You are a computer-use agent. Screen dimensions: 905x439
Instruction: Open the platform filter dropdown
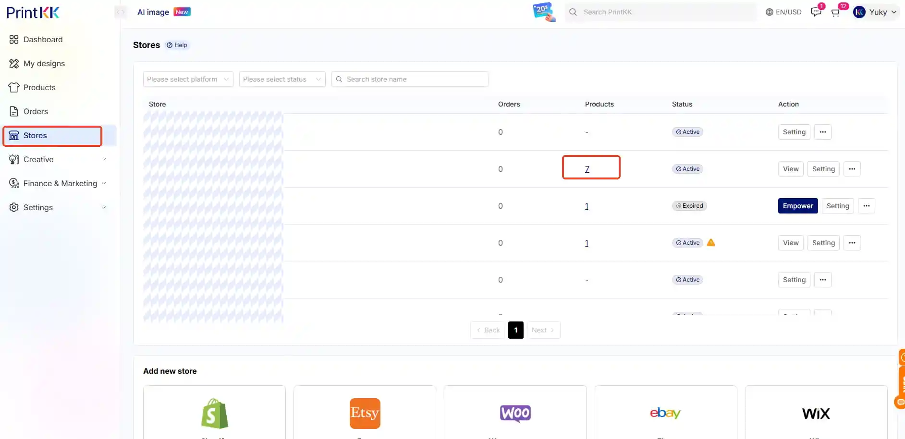(x=187, y=79)
